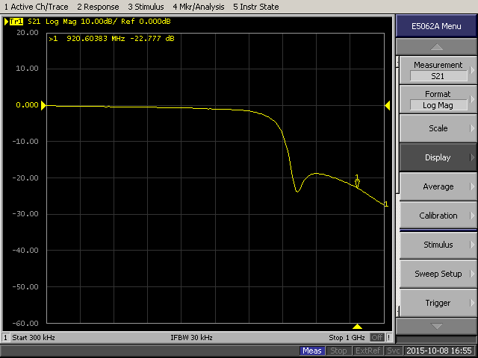
Task: Open the Format Log Mag softkey
Action: point(438,99)
